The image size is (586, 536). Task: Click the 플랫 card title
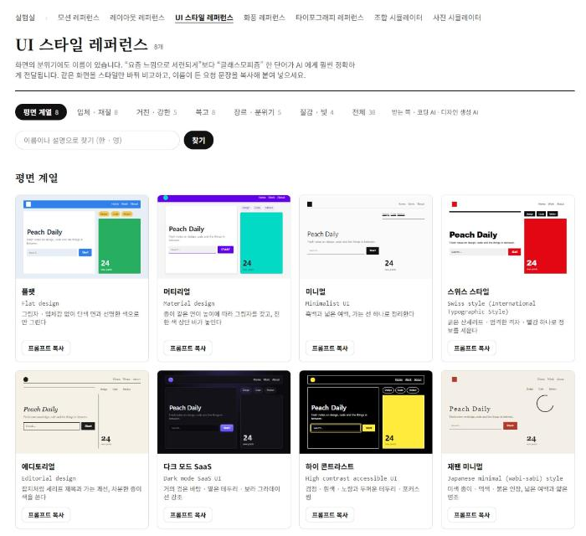coord(28,291)
